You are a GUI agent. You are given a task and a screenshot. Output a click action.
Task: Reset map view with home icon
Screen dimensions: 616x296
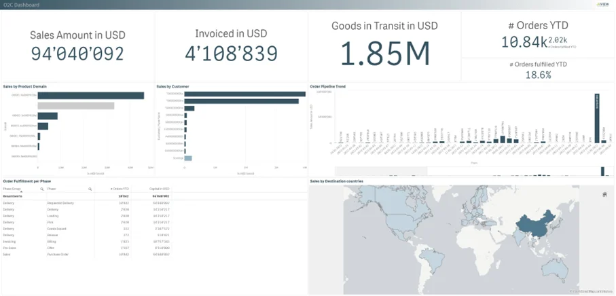tap(604, 195)
